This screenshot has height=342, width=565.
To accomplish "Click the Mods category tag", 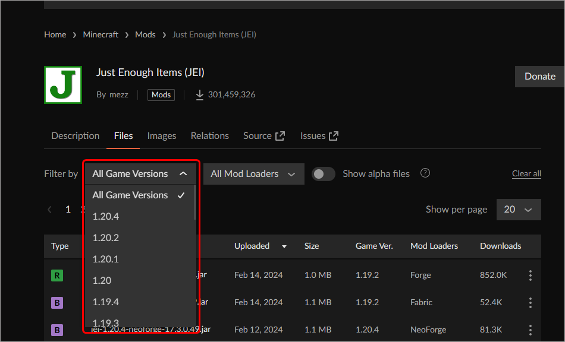I will [x=161, y=95].
